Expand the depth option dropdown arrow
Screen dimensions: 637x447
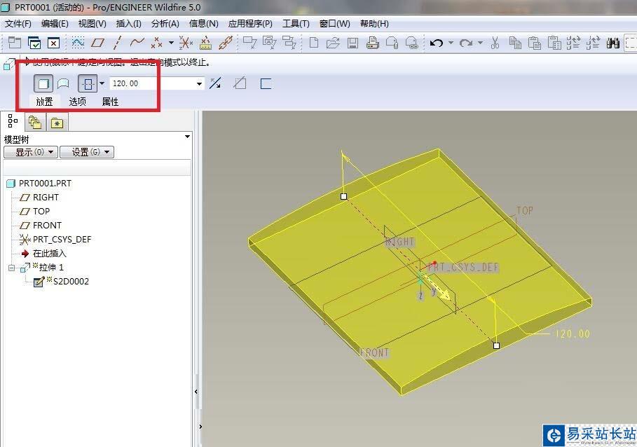click(x=102, y=83)
